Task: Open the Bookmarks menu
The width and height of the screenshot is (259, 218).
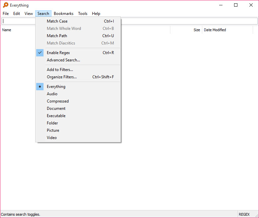Action: [64, 14]
